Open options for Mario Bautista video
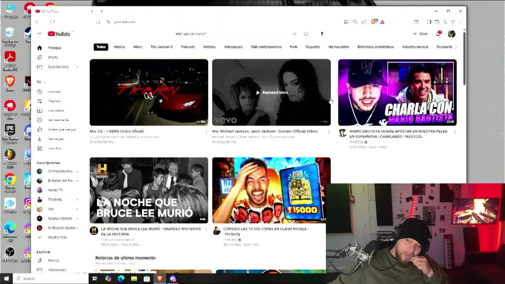The height and width of the screenshot is (284, 505). [x=455, y=132]
